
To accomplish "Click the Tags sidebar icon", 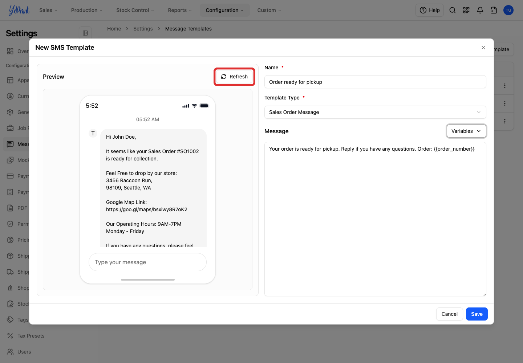I will [x=10, y=320].
